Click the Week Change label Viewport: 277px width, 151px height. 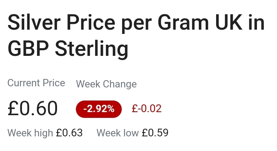click(x=106, y=84)
